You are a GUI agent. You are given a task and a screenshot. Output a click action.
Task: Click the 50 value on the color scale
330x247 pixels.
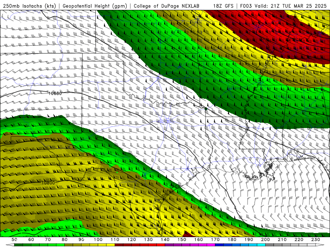point(14,240)
